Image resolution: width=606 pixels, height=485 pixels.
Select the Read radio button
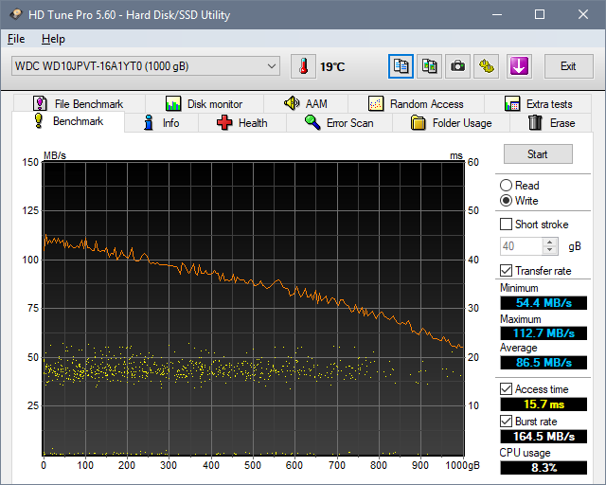click(x=506, y=186)
